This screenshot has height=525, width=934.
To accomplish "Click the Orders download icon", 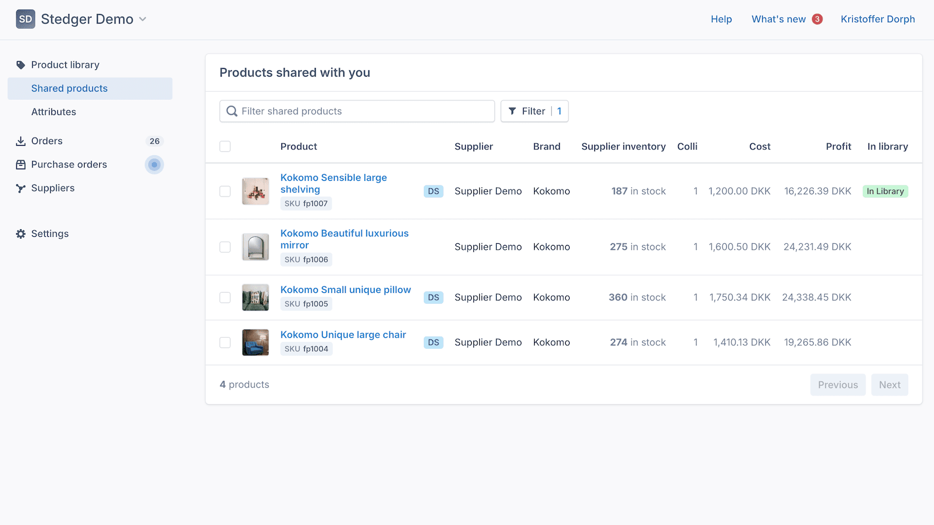I will click(x=21, y=141).
